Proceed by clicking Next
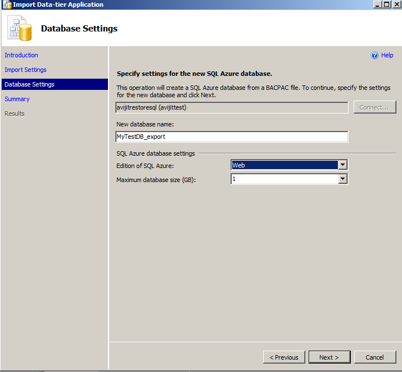The image size is (402, 372). pyautogui.click(x=329, y=357)
